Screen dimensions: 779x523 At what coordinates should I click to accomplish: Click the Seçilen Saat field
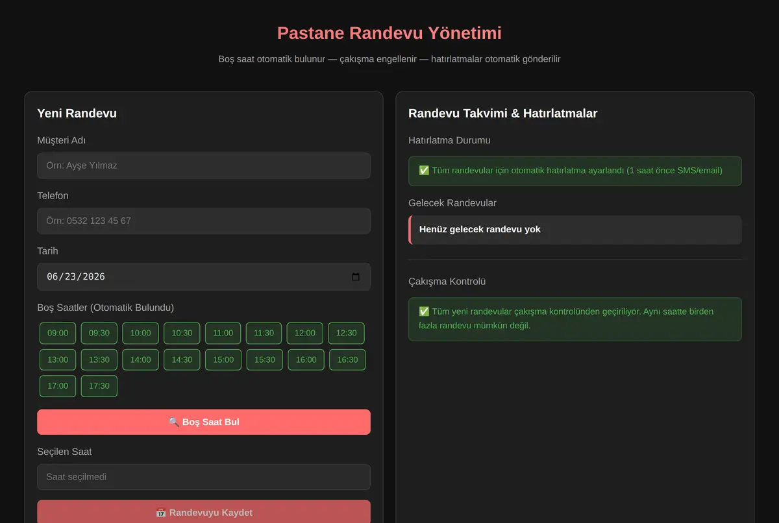204,477
